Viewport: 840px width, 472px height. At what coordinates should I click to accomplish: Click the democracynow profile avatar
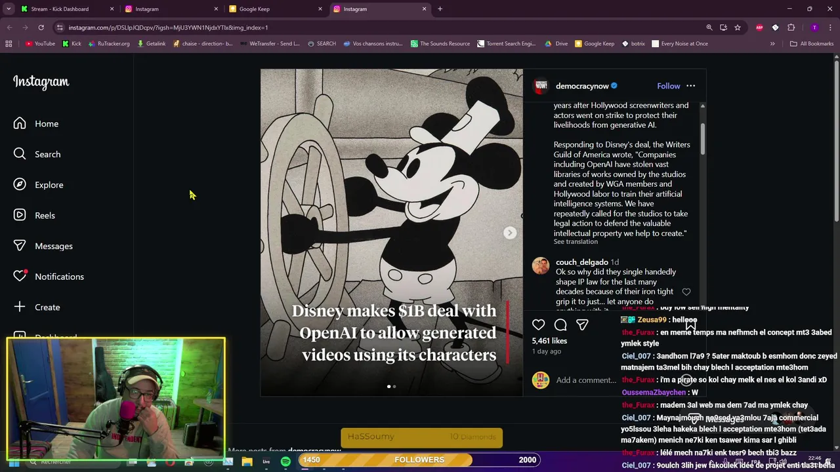(541, 86)
